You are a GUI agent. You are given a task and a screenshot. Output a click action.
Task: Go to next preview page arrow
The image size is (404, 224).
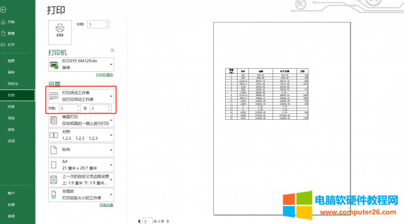click(x=168, y=221)
